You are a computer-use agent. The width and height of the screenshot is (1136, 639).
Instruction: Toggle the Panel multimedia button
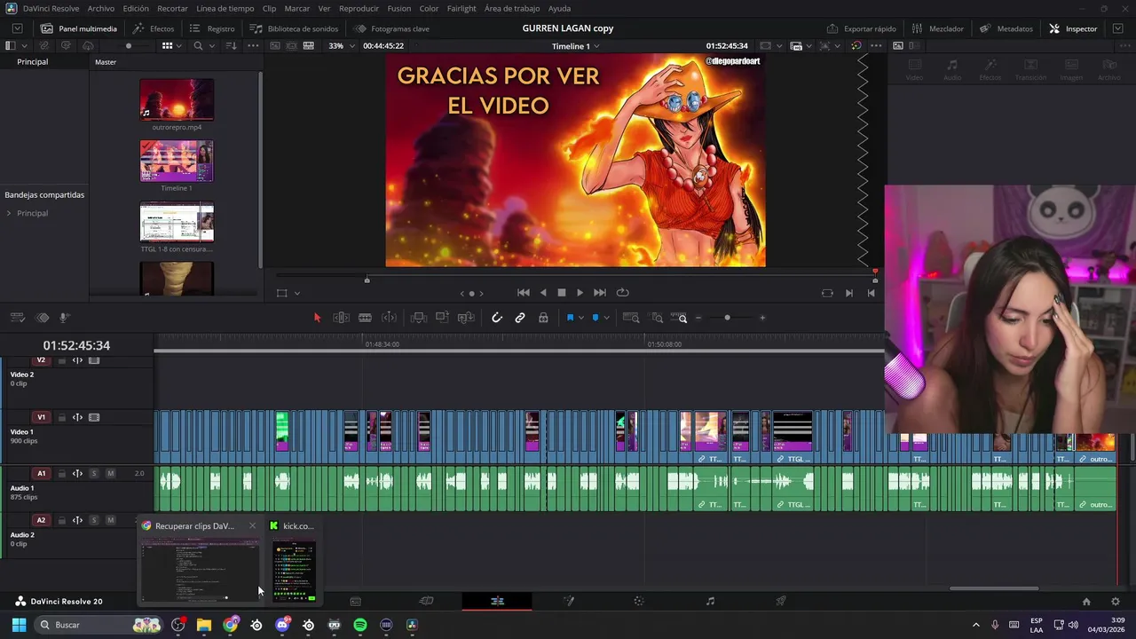coord(79,28)
